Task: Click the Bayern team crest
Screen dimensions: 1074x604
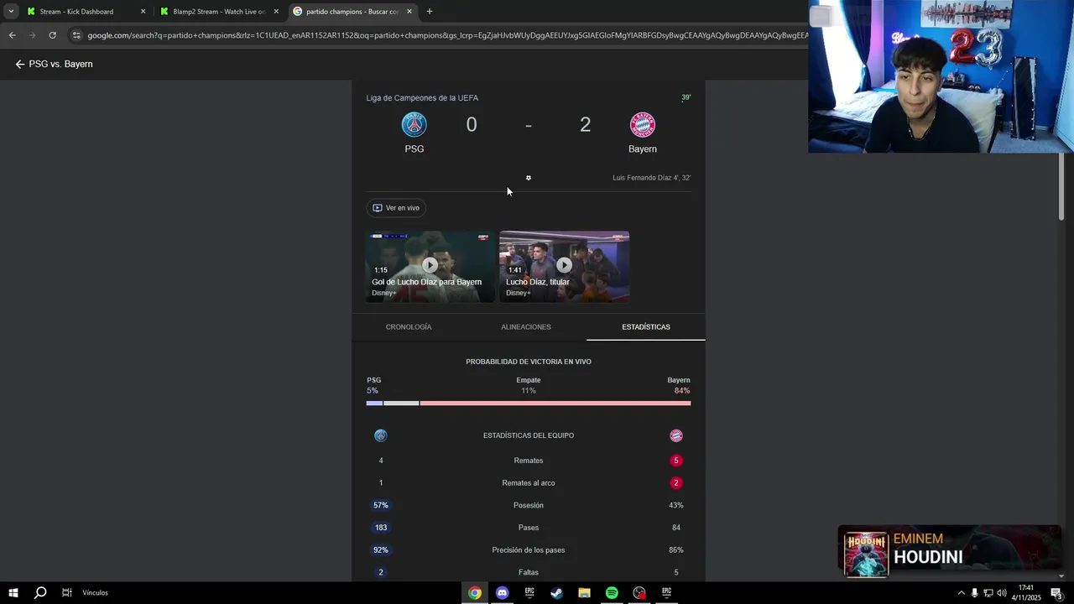Action: (643, 125)
